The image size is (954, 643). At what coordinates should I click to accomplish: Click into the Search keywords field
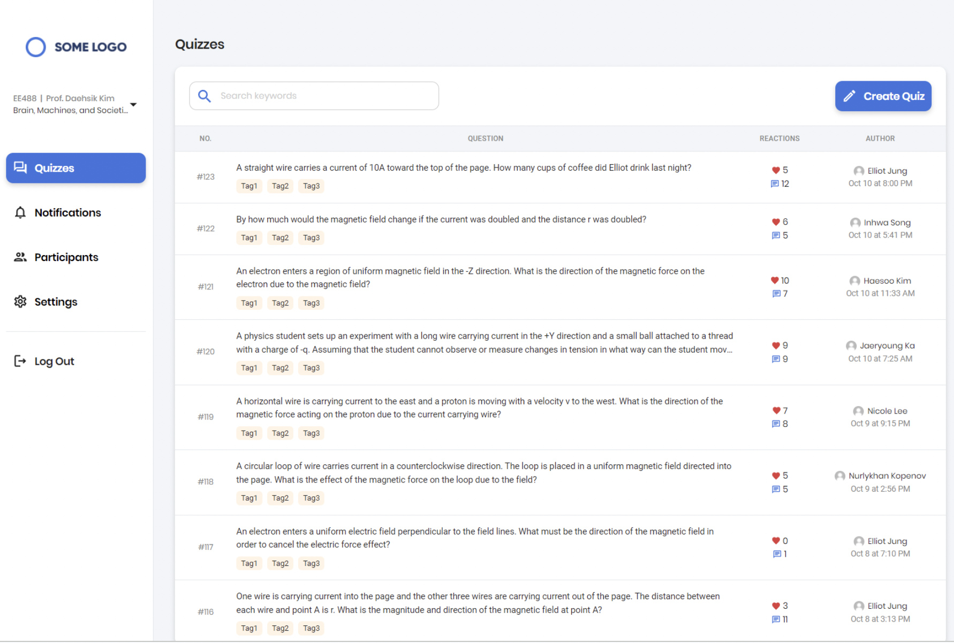pyautogui.click(x=327, y=96)
